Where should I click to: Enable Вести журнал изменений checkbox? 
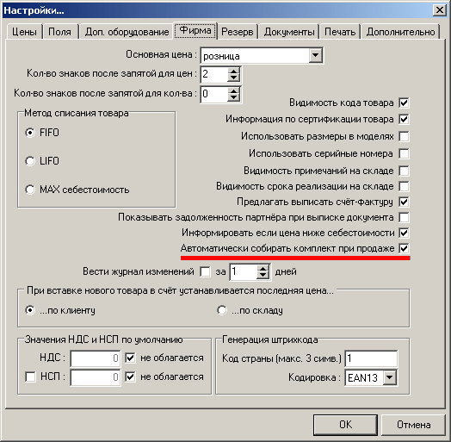point(205,271)
